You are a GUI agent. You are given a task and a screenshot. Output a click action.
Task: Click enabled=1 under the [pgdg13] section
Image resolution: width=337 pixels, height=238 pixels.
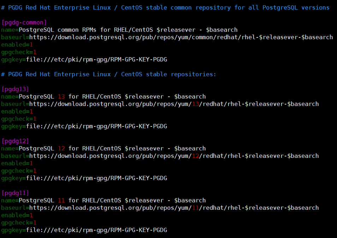click(17, 112)
